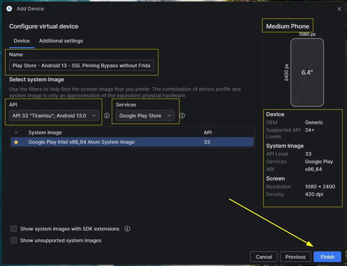
Task: Click the API value 33 in the table row
Action: coord(207,142)
